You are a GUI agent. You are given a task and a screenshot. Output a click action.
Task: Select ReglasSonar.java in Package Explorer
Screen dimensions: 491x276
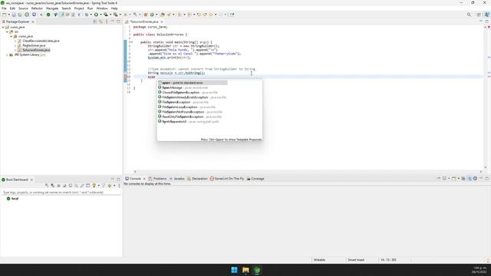[34, 45]
